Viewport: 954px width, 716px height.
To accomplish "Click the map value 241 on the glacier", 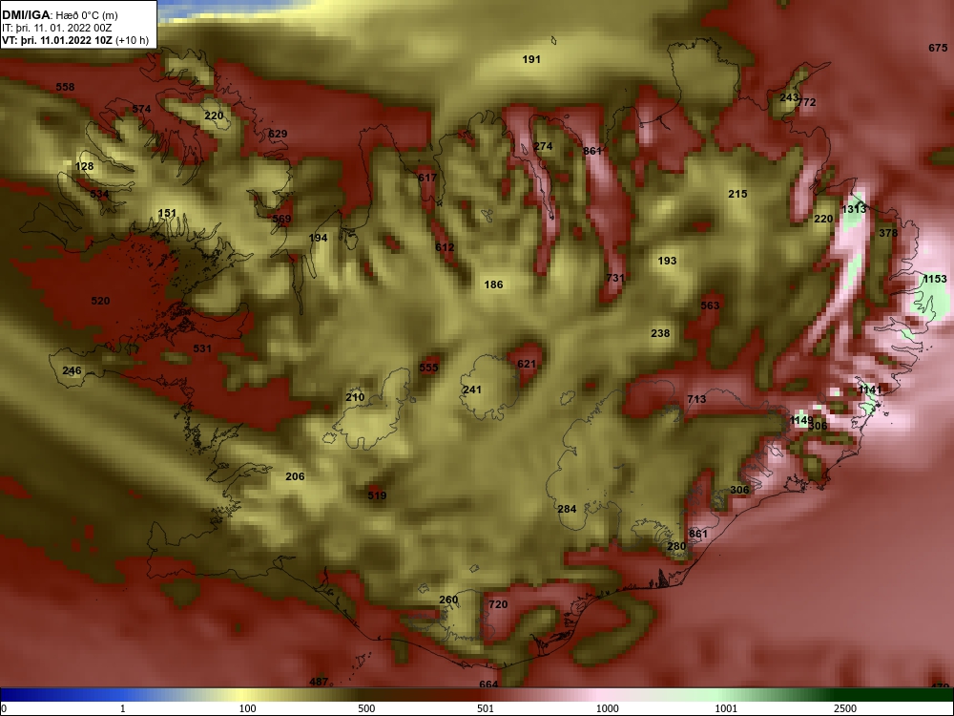I will [471, 390].
